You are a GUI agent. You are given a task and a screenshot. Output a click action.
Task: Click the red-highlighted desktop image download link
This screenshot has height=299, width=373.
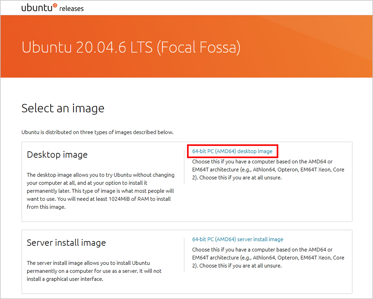pos(232,151)
